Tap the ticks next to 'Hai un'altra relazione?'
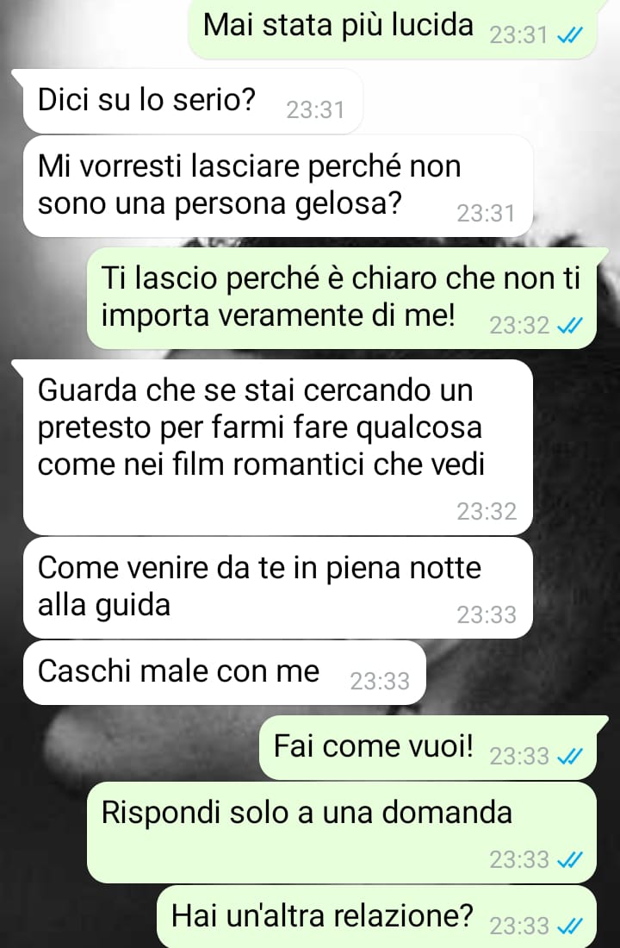 [x=569, y=926]
